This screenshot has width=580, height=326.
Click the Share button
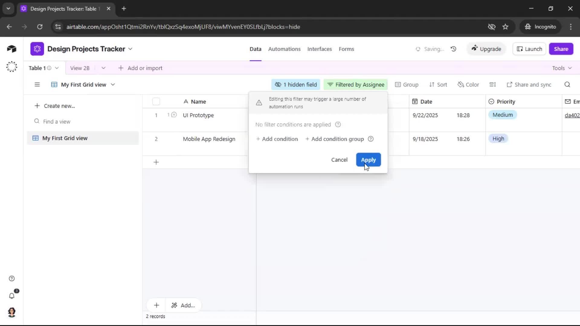click(x=561, y=49)
